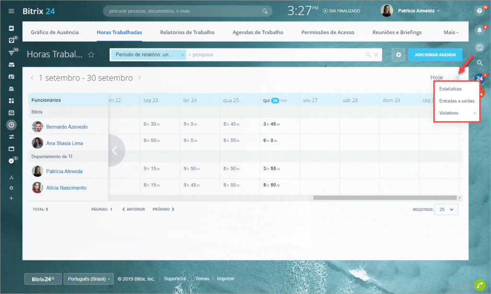Open the list view options icon

457,78
